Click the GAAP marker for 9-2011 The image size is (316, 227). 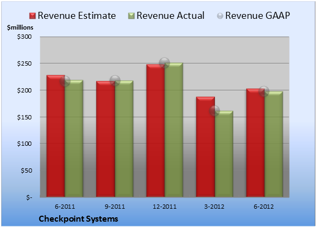tap(115, 81)
